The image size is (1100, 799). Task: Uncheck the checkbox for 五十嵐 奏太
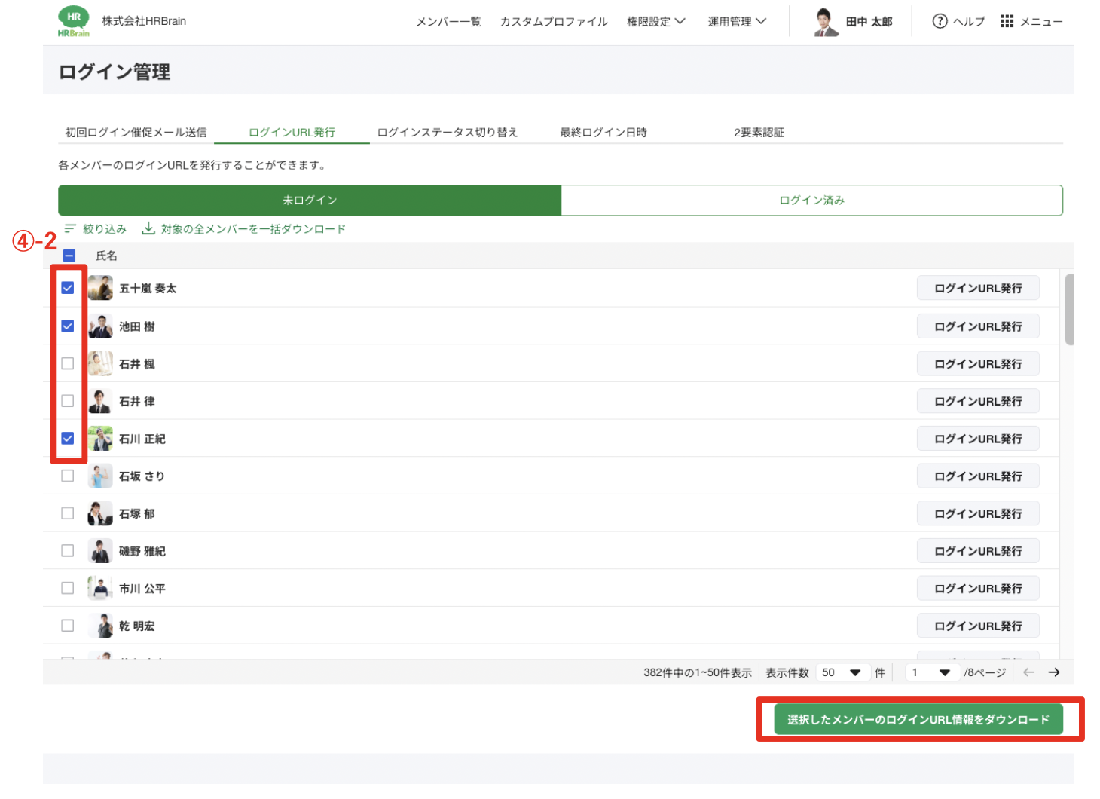click(x=68, y=288)
